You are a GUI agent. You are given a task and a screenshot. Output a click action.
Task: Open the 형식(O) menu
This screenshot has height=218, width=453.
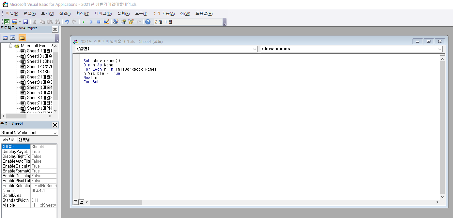(83, 14)
